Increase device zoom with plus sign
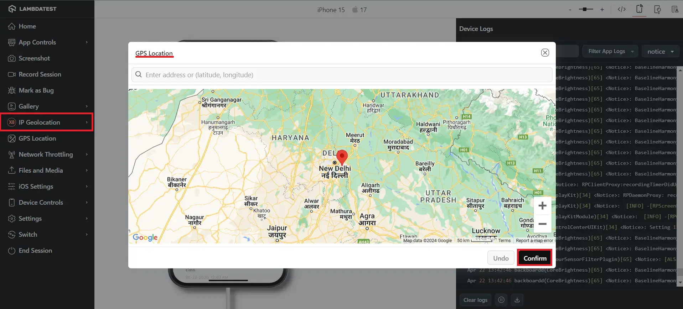Image resolution: width=683 pixels, height=309 pixels. (x=602, y=10)
